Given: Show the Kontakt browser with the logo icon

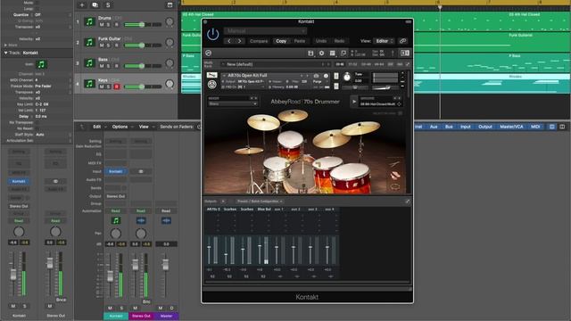Looking at the screenshot, I should [208, 53].
